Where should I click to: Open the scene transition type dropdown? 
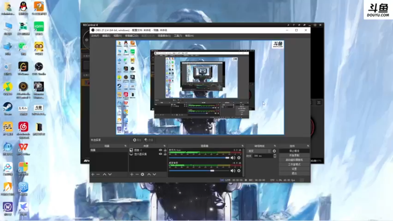[259, 151]
